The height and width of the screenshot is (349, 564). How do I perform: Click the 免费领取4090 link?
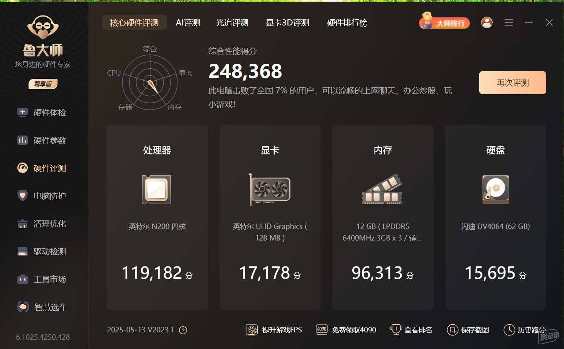[x=354, y=330]
